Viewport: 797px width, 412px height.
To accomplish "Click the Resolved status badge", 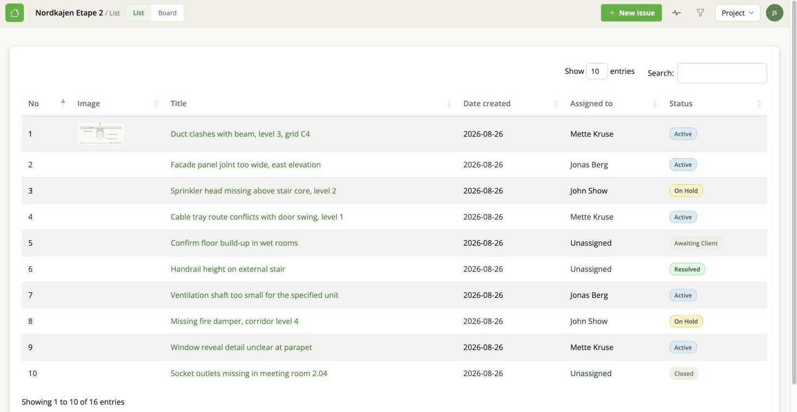I will pos(687,269).
